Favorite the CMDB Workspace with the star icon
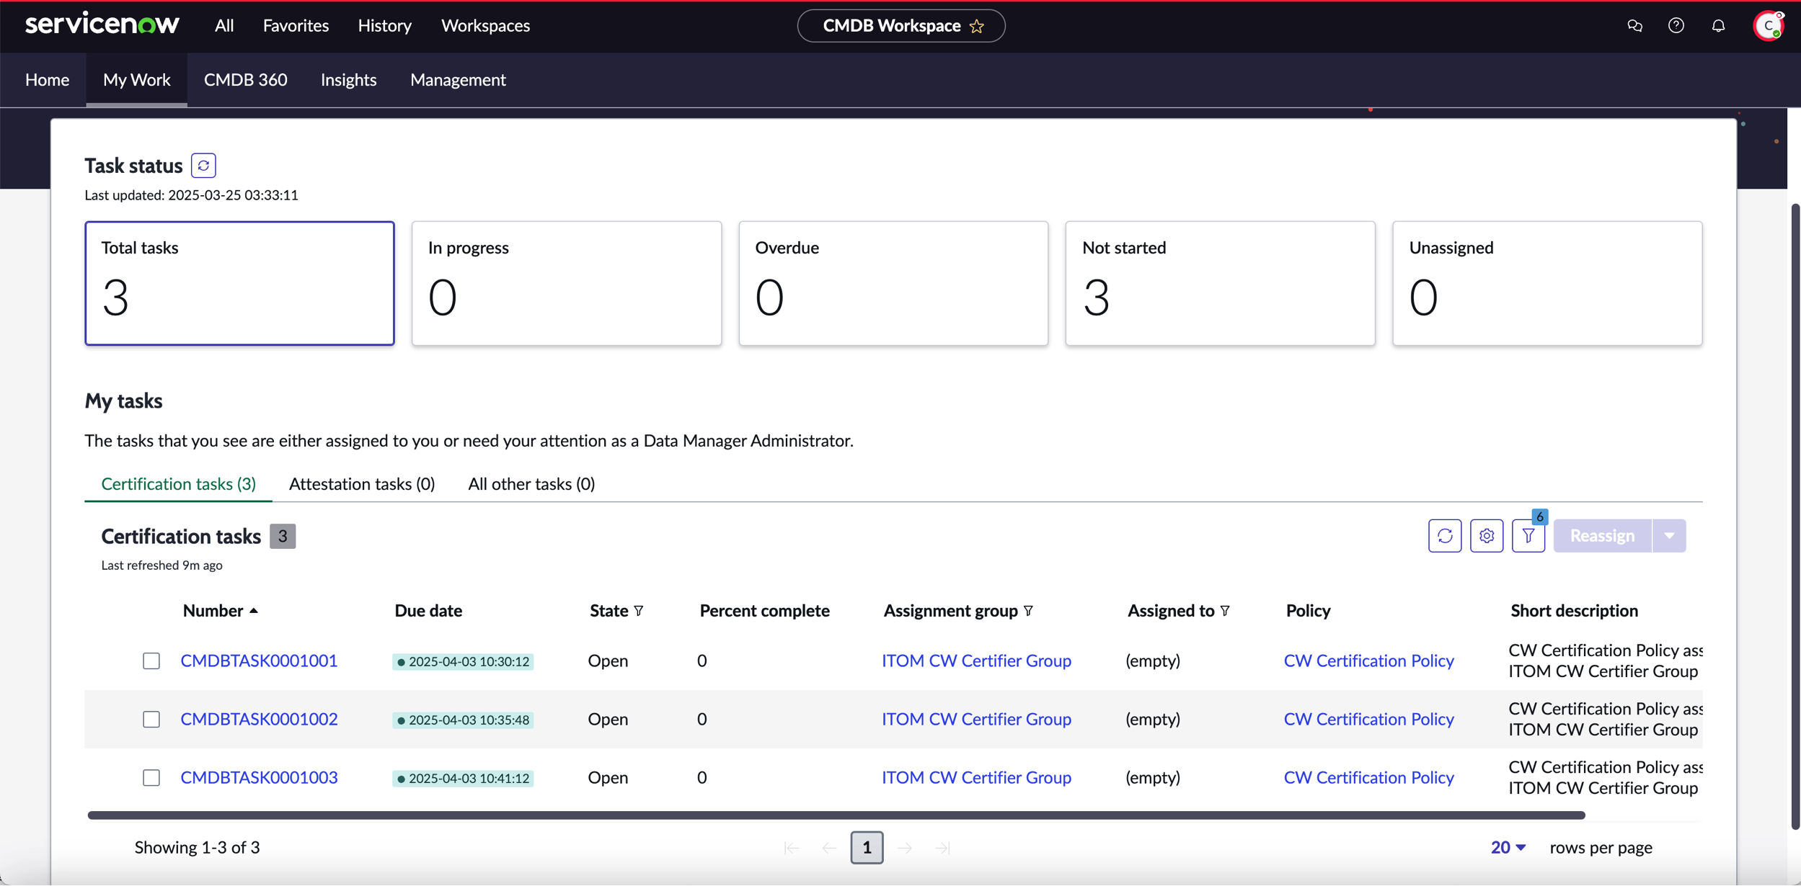The width and height of the screenshot is (1801, 886). click(977, 26)
